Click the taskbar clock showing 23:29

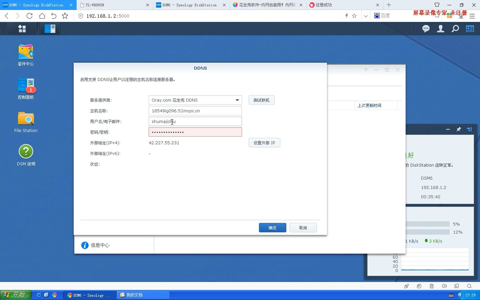click(470, 295)
